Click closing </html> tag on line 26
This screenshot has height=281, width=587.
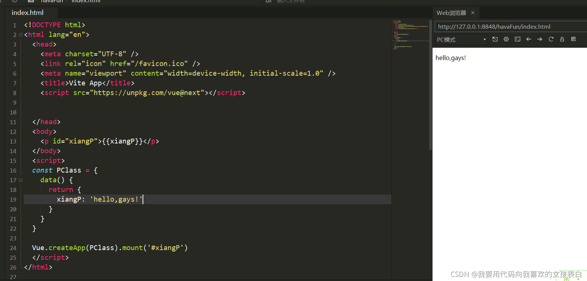coord(38,267)
